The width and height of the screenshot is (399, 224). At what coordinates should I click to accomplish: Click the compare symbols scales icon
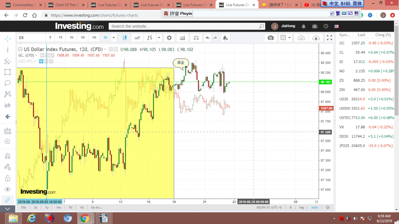pos(196,38)
